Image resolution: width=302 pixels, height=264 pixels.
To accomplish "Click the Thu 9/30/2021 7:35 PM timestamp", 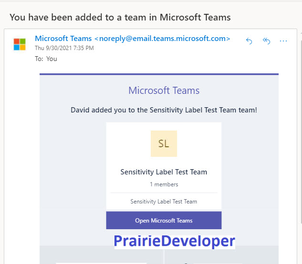I will 64,48.
